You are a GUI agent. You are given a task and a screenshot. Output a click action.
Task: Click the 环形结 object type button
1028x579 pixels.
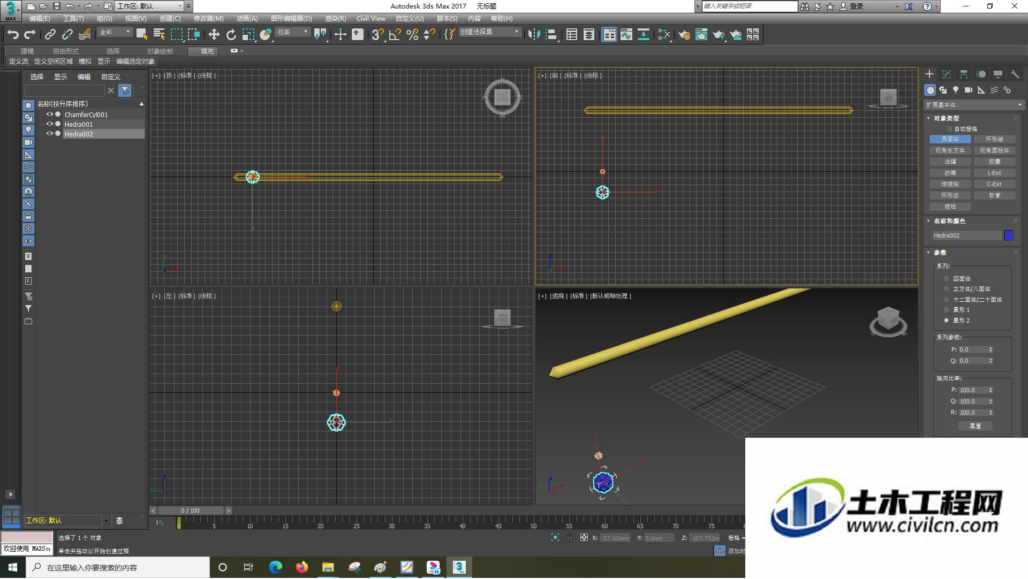tap(994, 139)
